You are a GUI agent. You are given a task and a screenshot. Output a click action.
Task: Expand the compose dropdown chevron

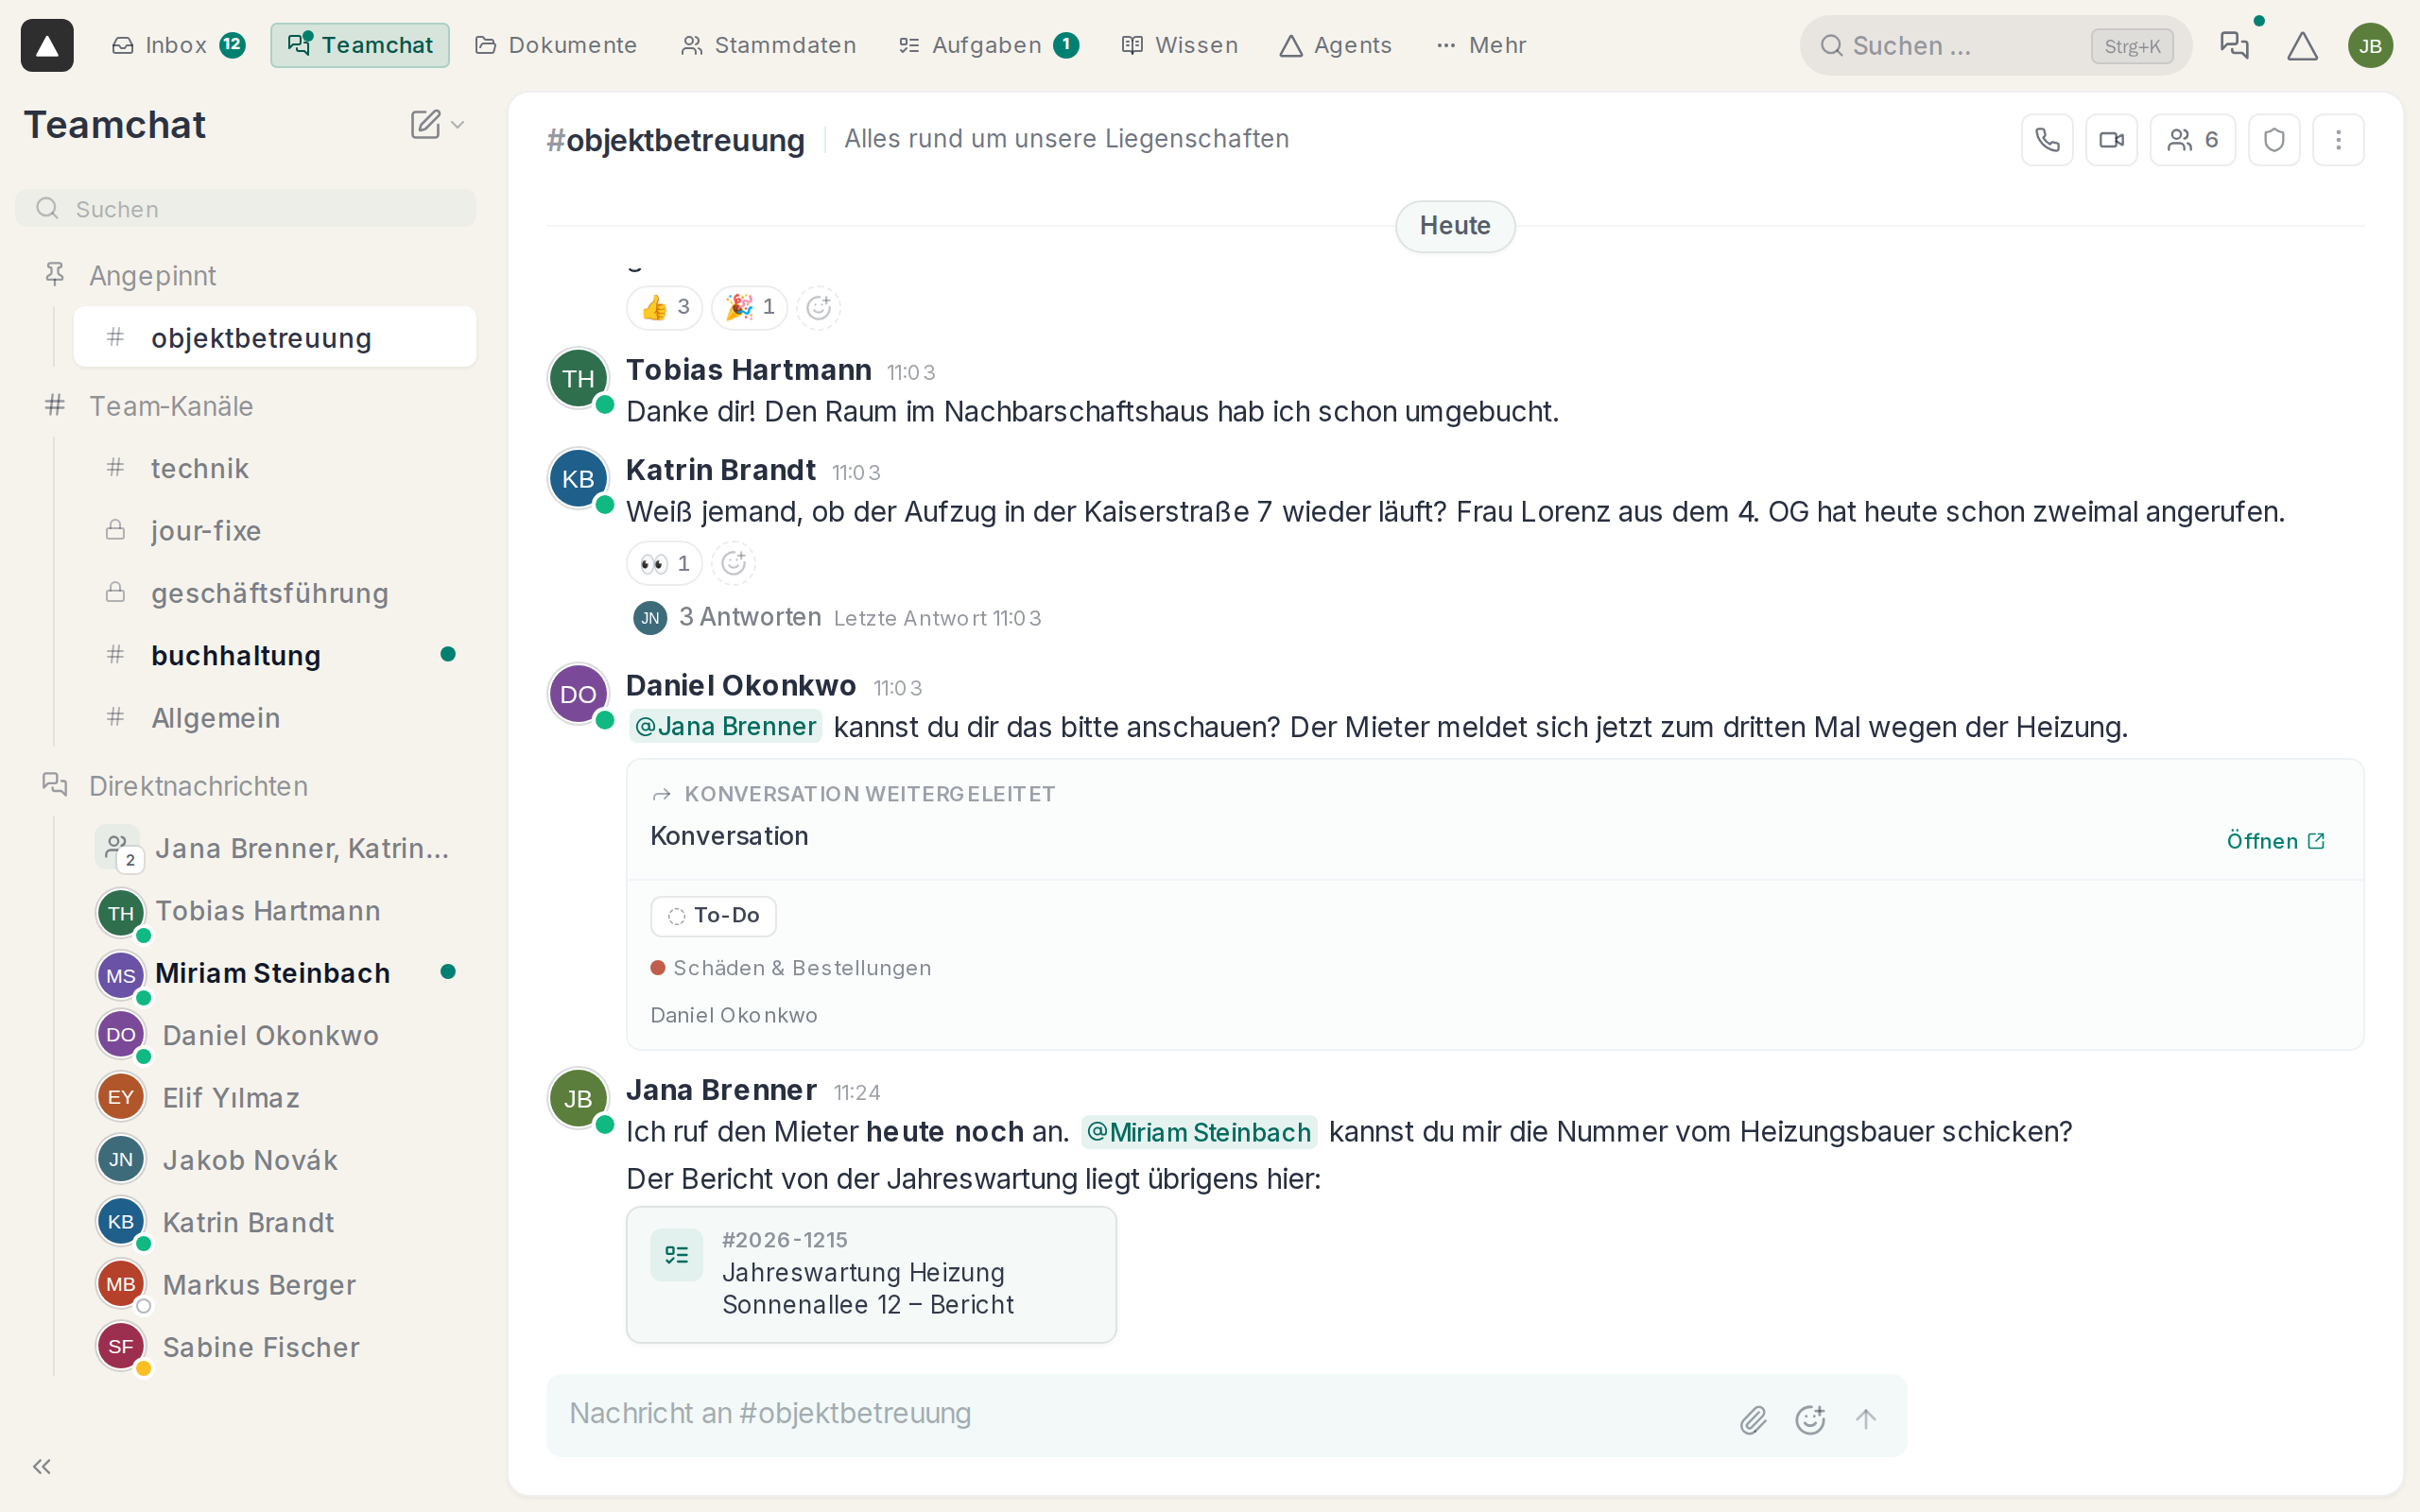click(458, 125)
